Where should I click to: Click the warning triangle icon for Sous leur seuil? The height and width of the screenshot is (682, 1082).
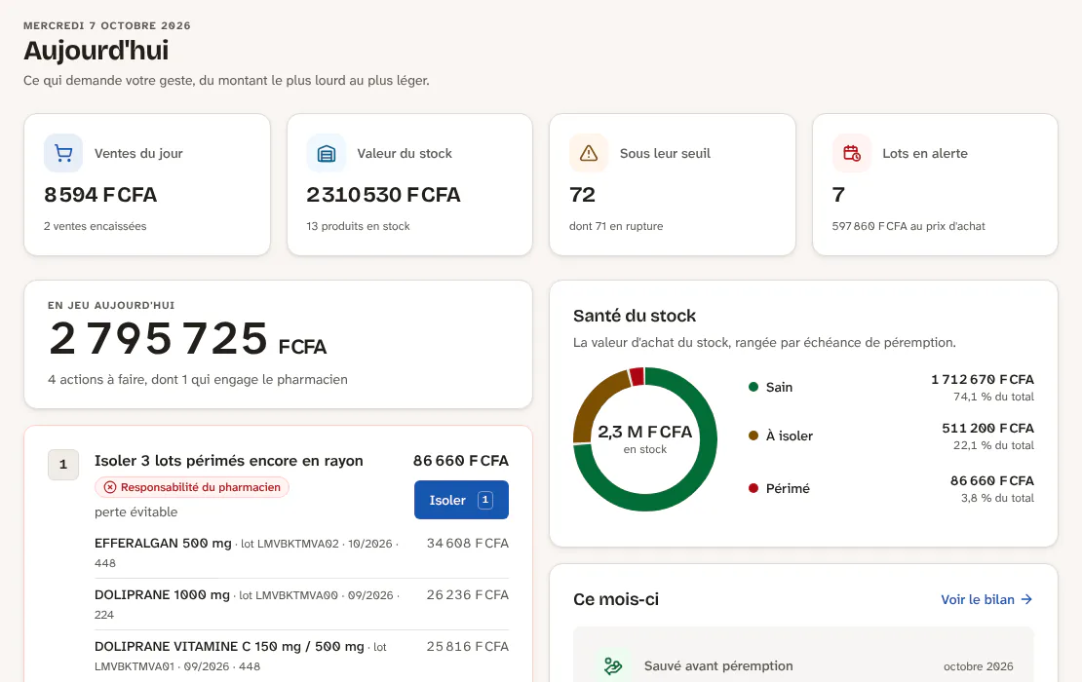tap(589, 153)
